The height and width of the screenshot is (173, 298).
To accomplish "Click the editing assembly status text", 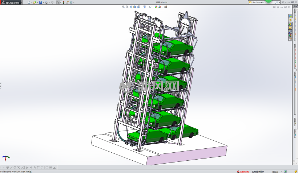I will pos(258,172).
